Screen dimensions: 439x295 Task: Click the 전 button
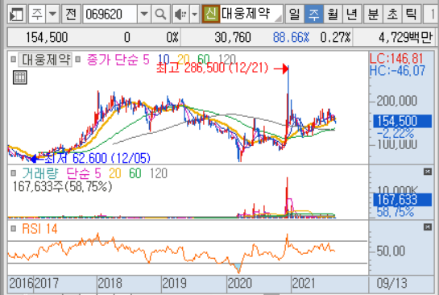coord(71,14)
